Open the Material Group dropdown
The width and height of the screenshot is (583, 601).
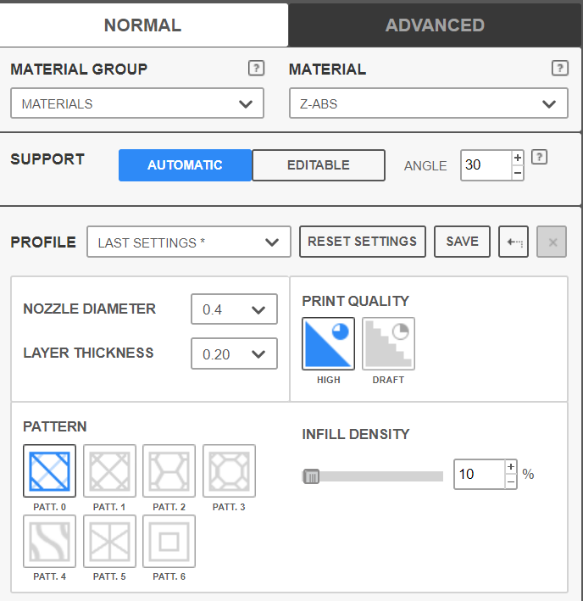click(137, 104)
